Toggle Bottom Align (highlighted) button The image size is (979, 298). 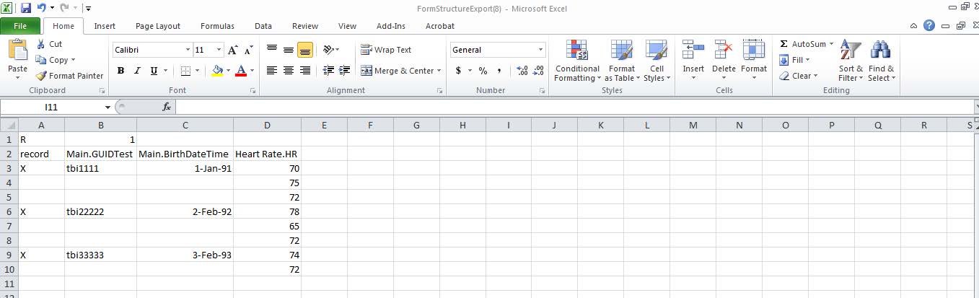tap(304, 49)
